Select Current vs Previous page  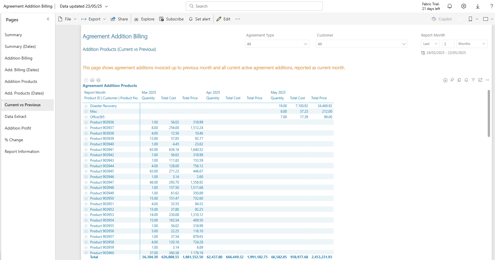coord(27,105)
